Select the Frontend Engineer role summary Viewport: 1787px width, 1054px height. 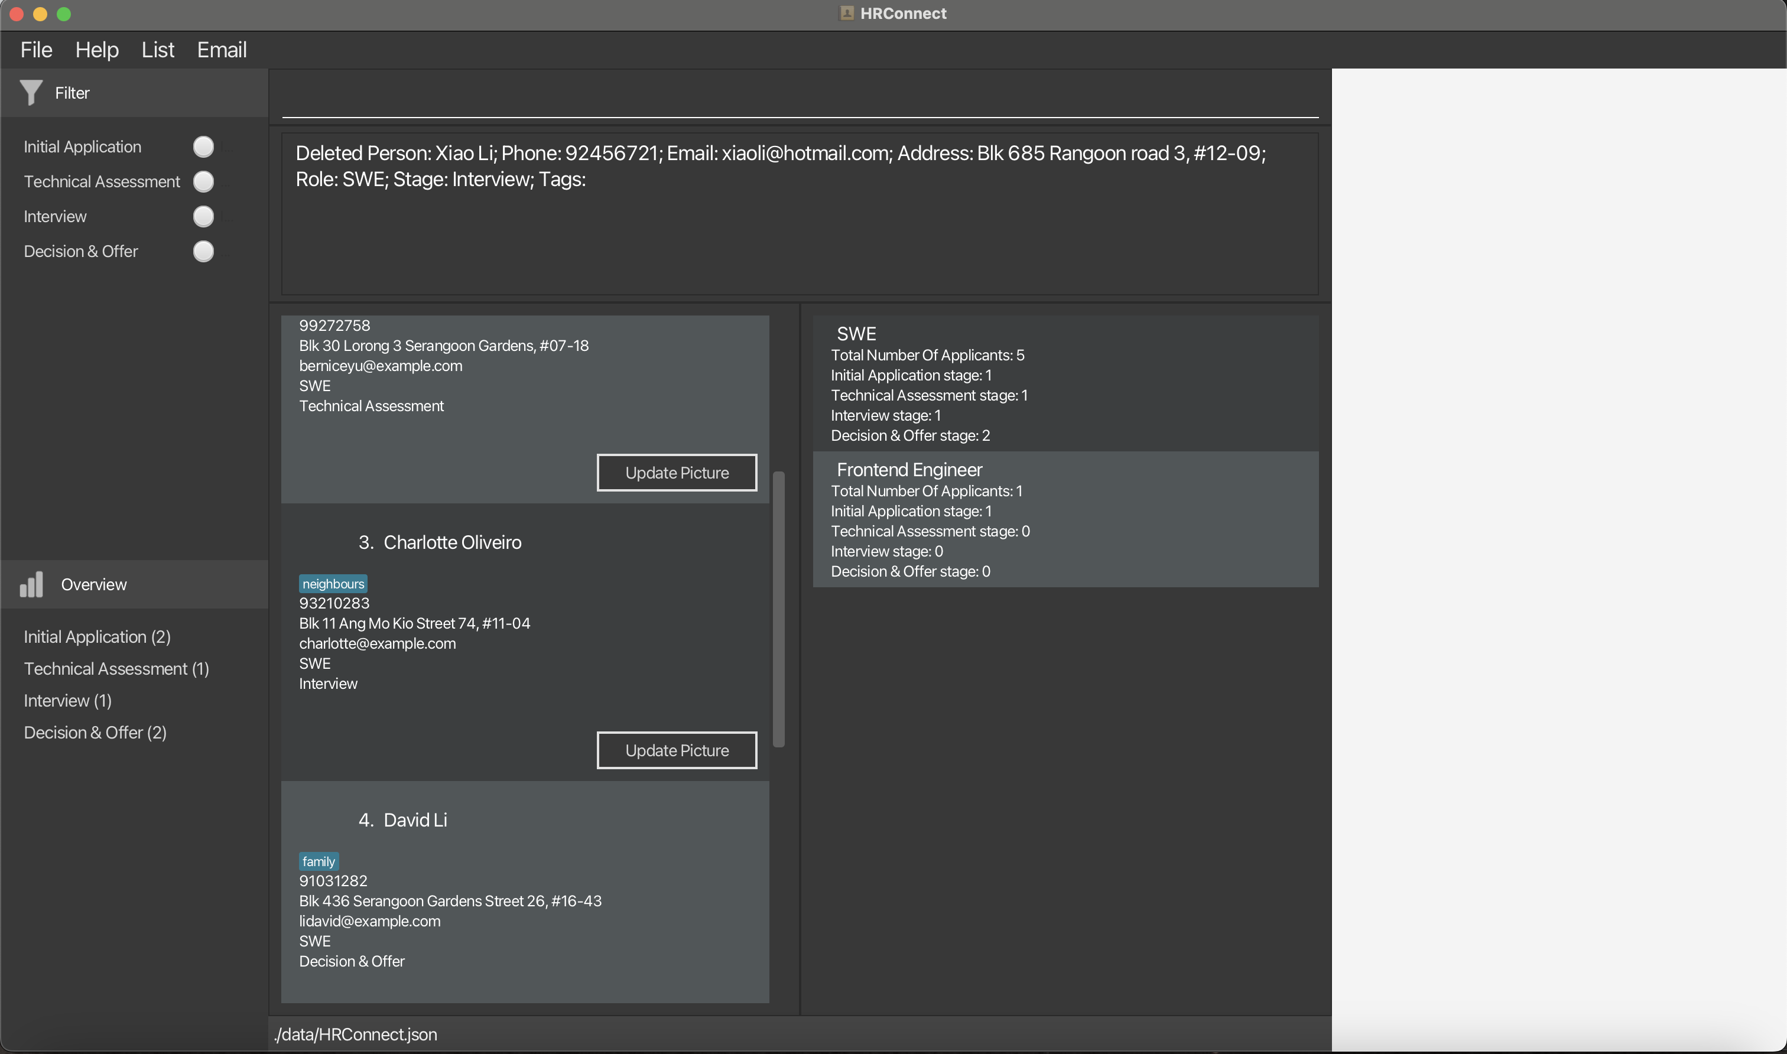[1065, 519]
